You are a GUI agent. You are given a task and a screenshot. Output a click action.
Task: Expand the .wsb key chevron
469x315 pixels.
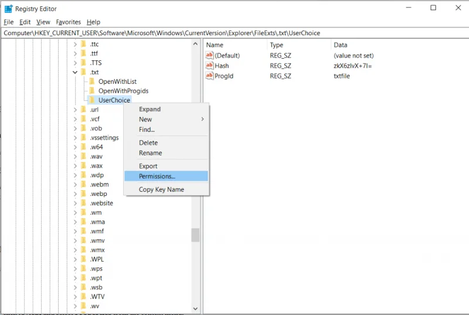point(75,287)
